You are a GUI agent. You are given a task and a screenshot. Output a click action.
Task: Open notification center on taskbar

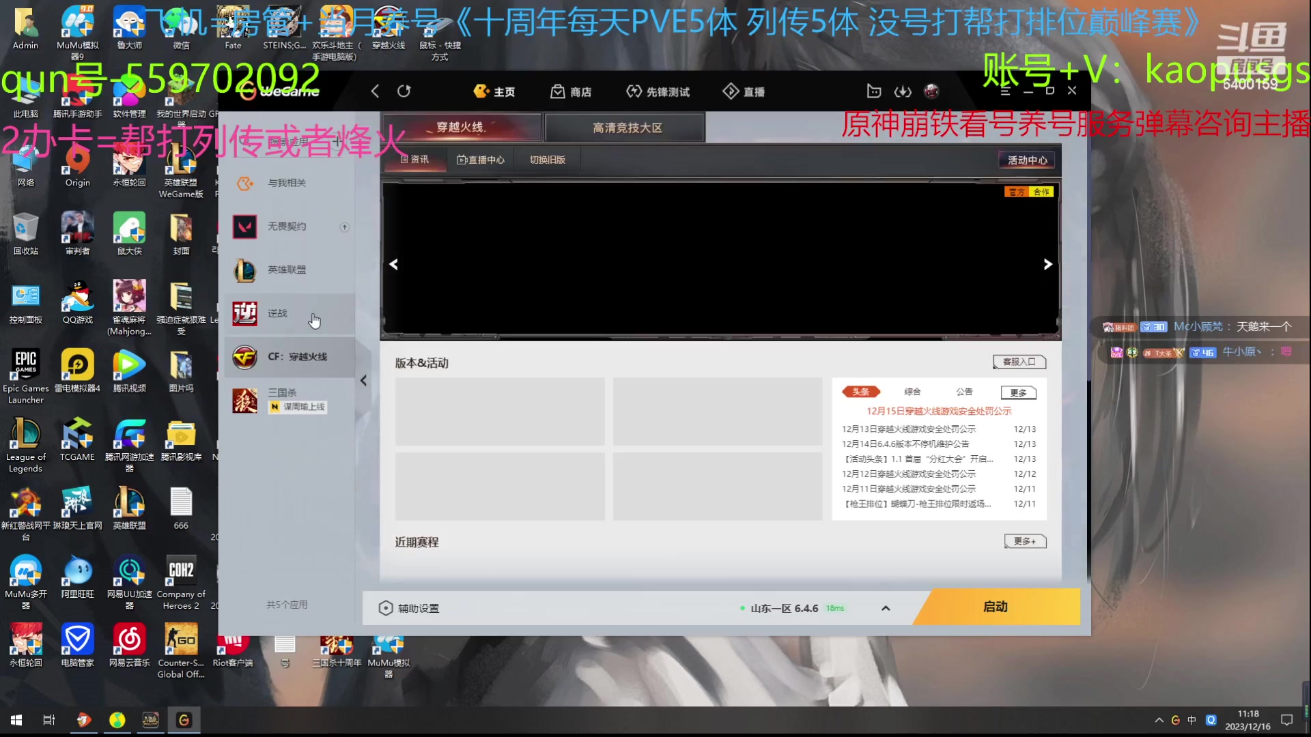tap(1286, 720)
